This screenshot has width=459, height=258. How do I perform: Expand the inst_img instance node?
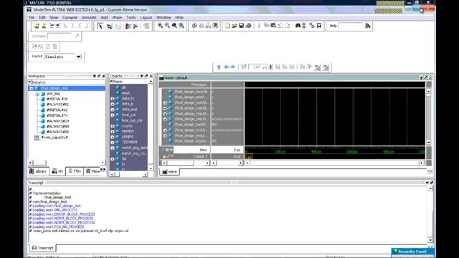(37, 94)
